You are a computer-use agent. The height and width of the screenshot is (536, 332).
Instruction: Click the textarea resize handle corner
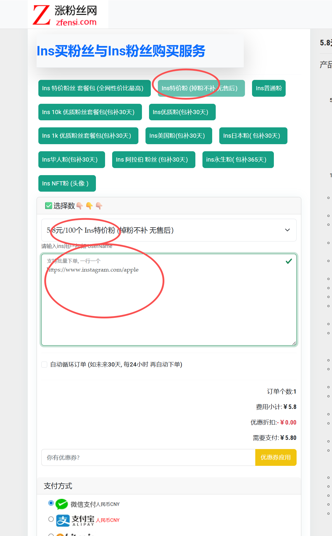294,343
